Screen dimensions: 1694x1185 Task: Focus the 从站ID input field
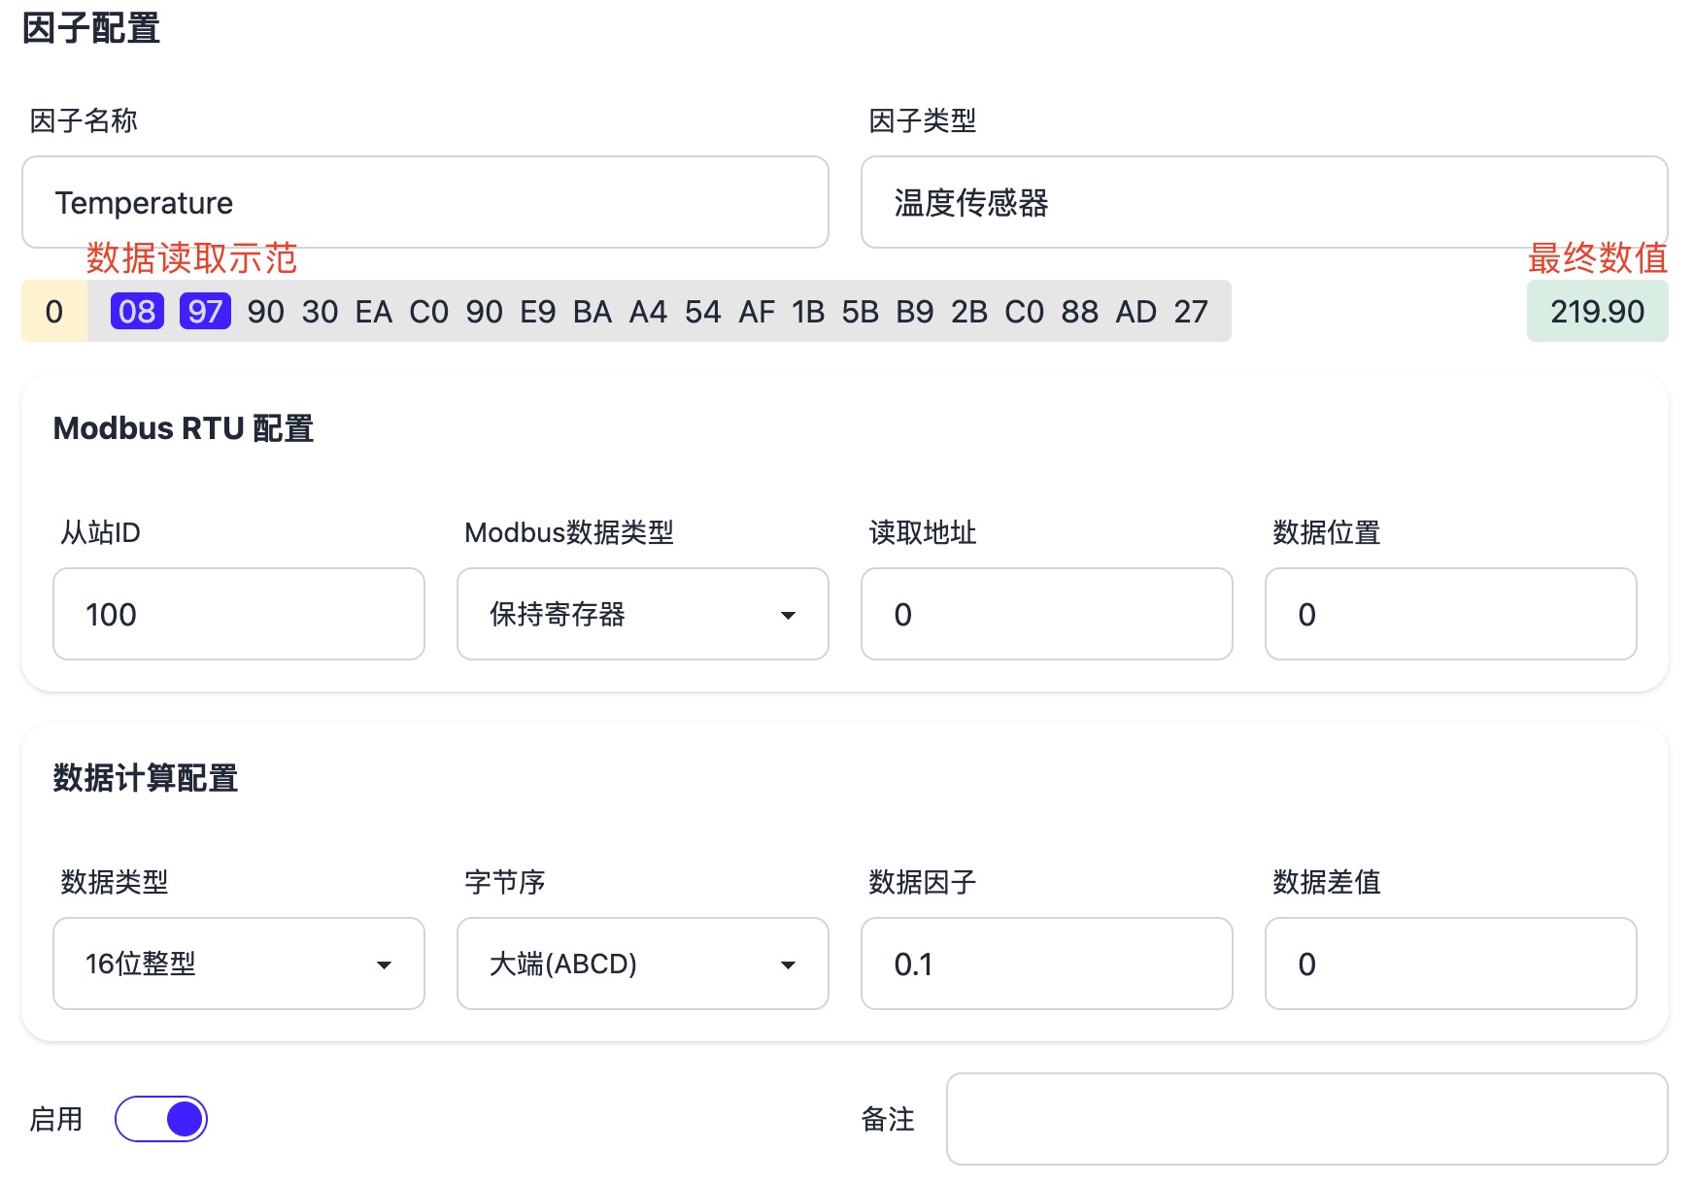click(x=238, y=614)
